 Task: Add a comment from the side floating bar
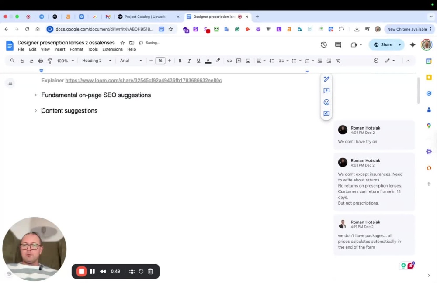pyautogui.click(x=326, y=91)
